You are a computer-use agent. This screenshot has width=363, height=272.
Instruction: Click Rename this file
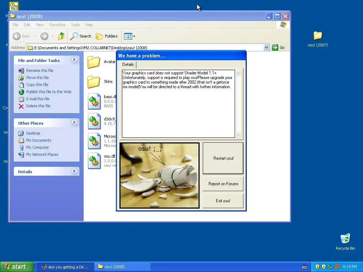tap(40, 70)
